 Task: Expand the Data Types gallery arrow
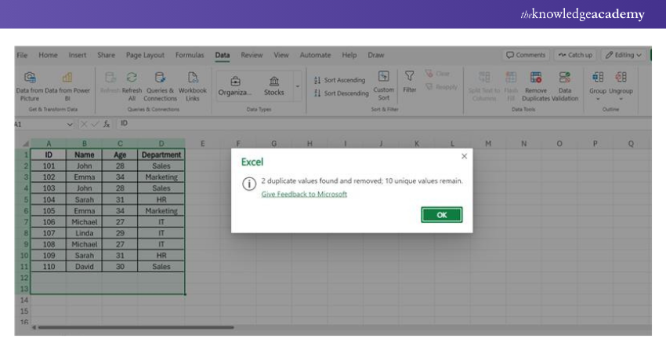coord(297,86)
